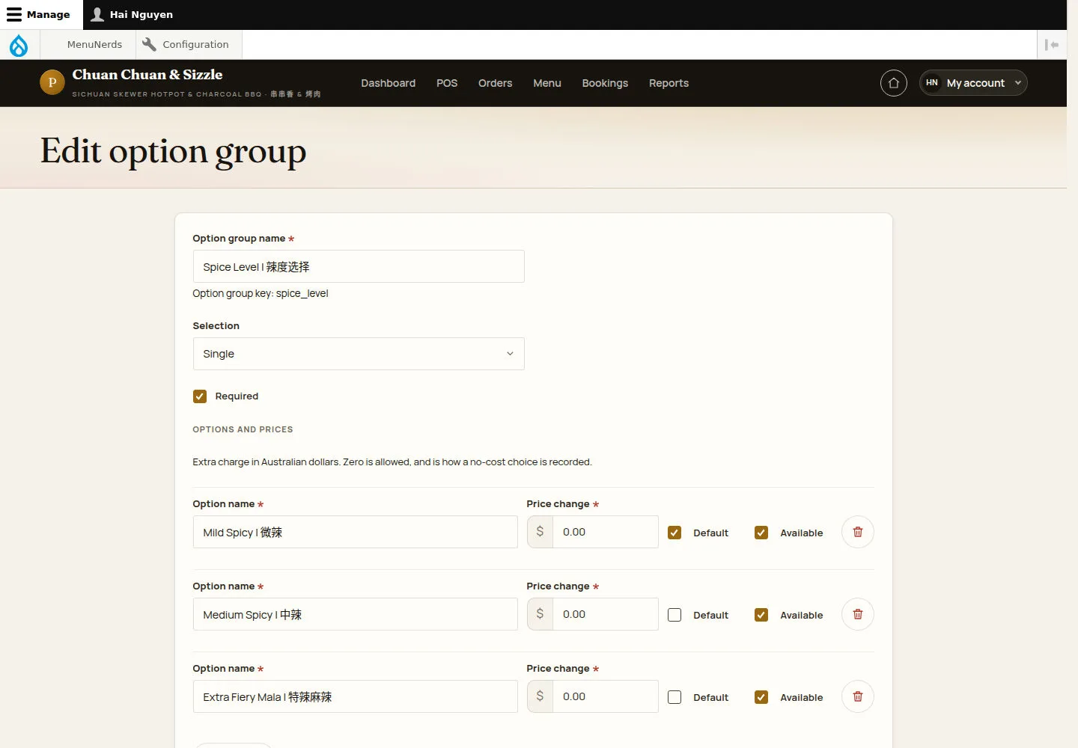Click the round P restaurant logo
Image resolution: width=1078 pixels, height=748 pixels.
click(52, 82)
